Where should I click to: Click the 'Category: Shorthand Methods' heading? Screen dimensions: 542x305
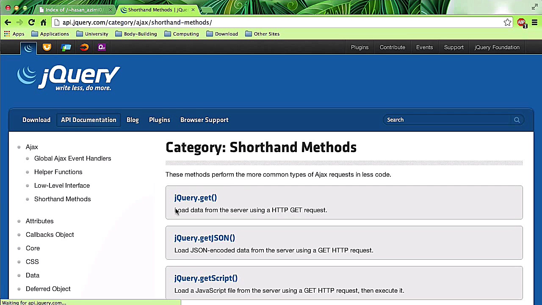[x=261, y=147]
